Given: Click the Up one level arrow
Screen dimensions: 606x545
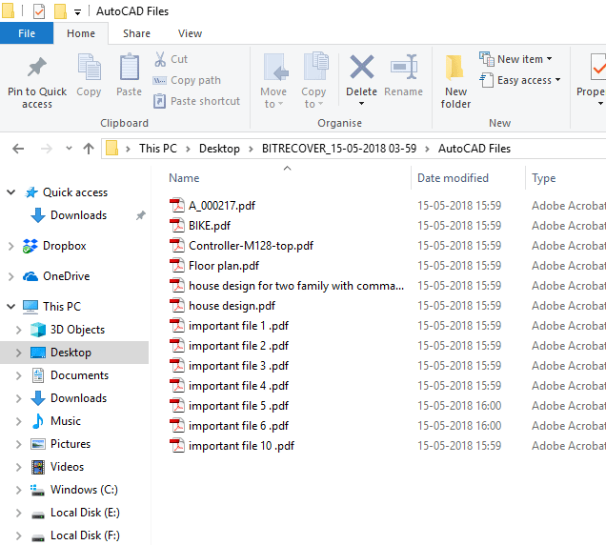Looking at the screenshot, I should click(x=89, y=149).
